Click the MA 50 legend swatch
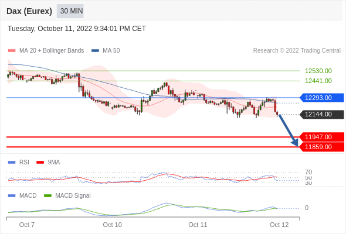The width and height of the screenshot is (346, 234). click(95, 51)
